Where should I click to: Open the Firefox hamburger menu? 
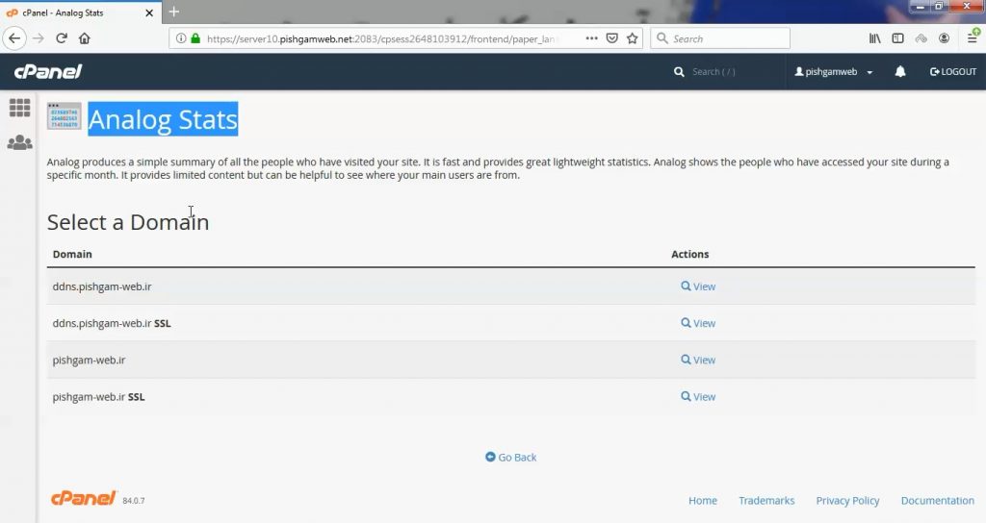tap(973, 38)
